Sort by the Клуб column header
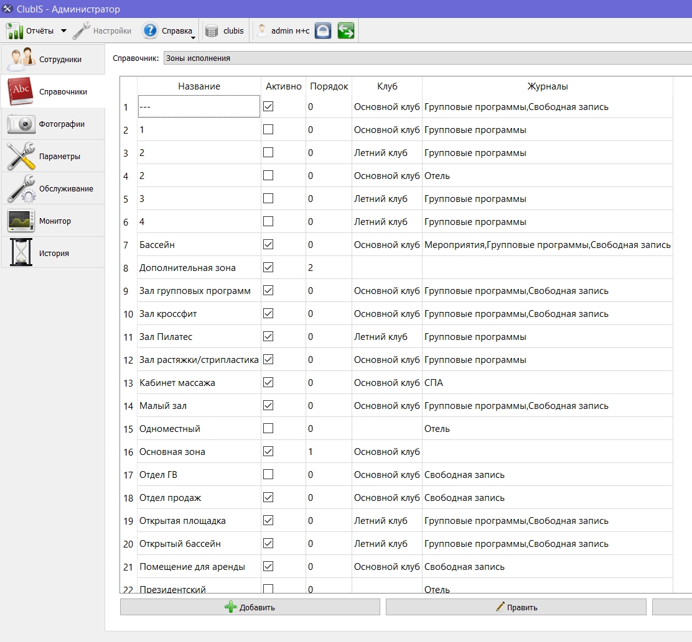 387,86
